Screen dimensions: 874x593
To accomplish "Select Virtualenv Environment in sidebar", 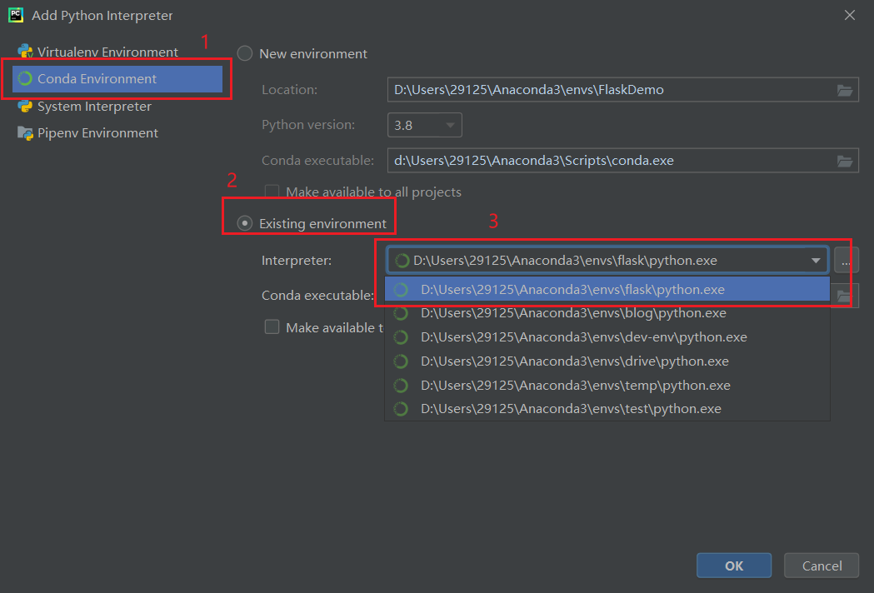I will pyautogui.click(x=107, y=52).
